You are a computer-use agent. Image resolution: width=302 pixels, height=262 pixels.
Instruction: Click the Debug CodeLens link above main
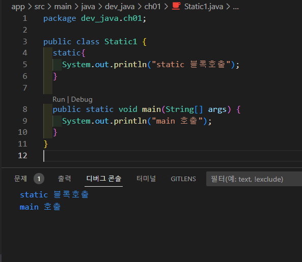point(81,99)
